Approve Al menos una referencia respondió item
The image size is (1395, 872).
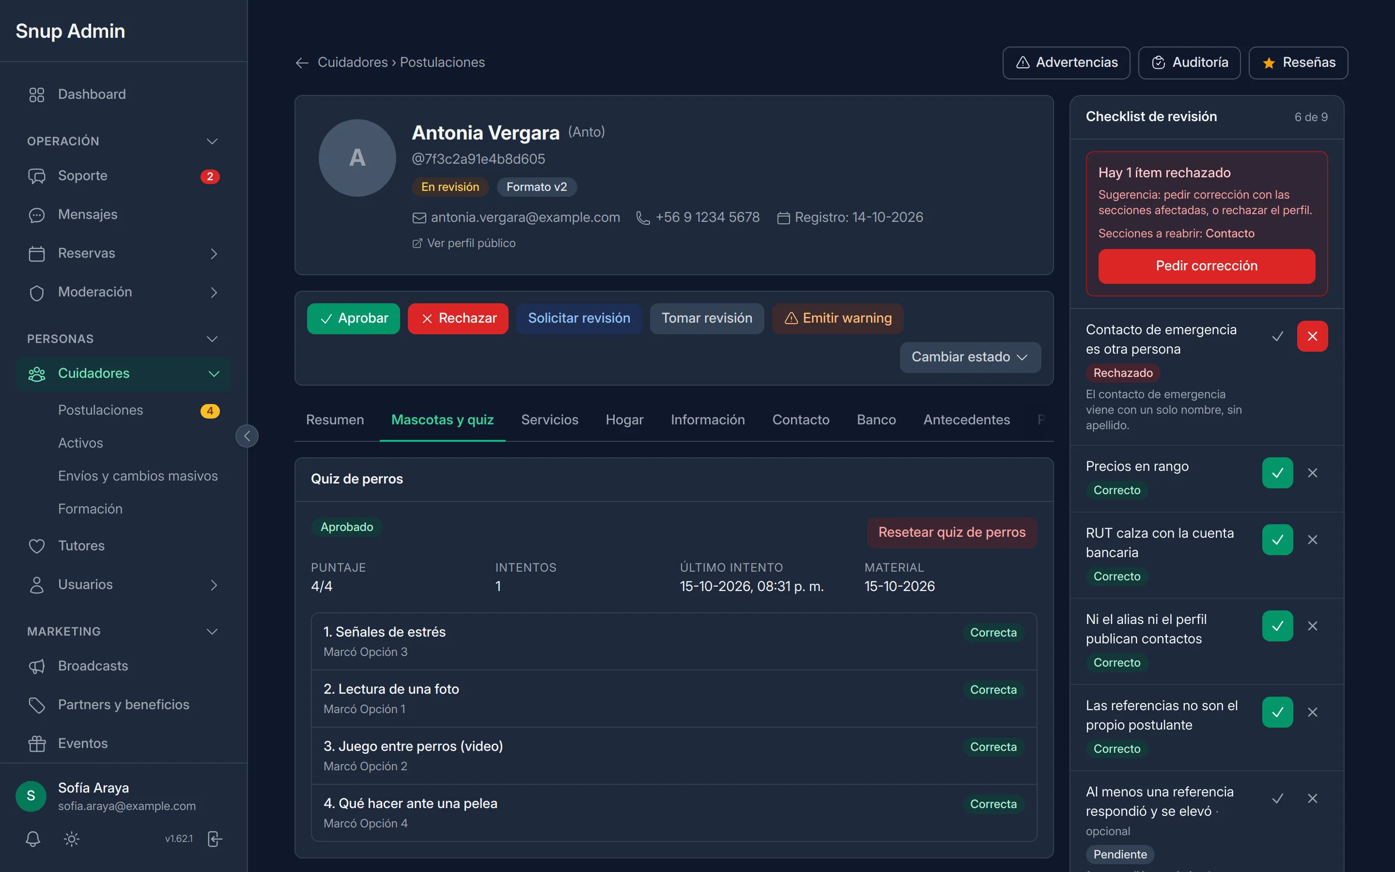pos(1277,798)
